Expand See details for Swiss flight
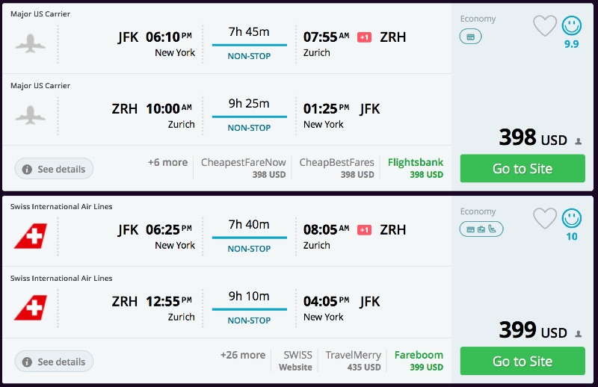 point(54,362)
